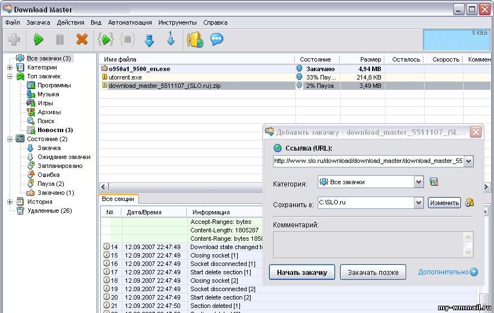Viewport: 494px width, 313px height.
Task: Collapse the 'Состояние (2)' tree node
Action: (10, 139)
